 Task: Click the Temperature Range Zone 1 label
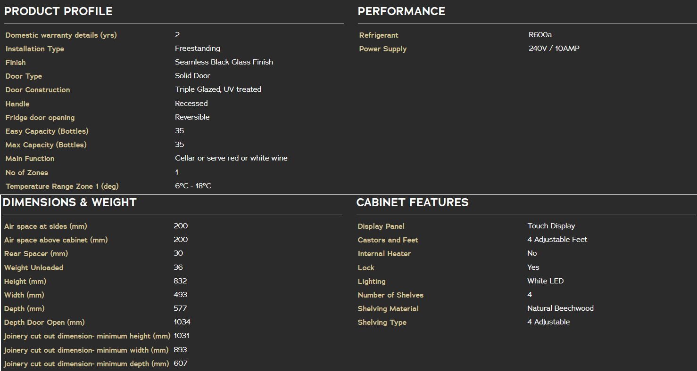(62, 186)
